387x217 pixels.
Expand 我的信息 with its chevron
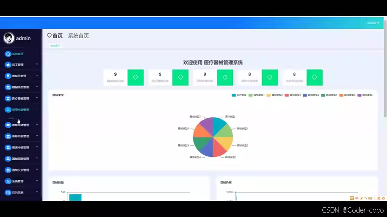37,192
